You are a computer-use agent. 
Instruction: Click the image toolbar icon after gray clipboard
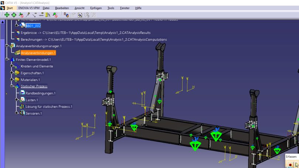(x=80, y=15)
